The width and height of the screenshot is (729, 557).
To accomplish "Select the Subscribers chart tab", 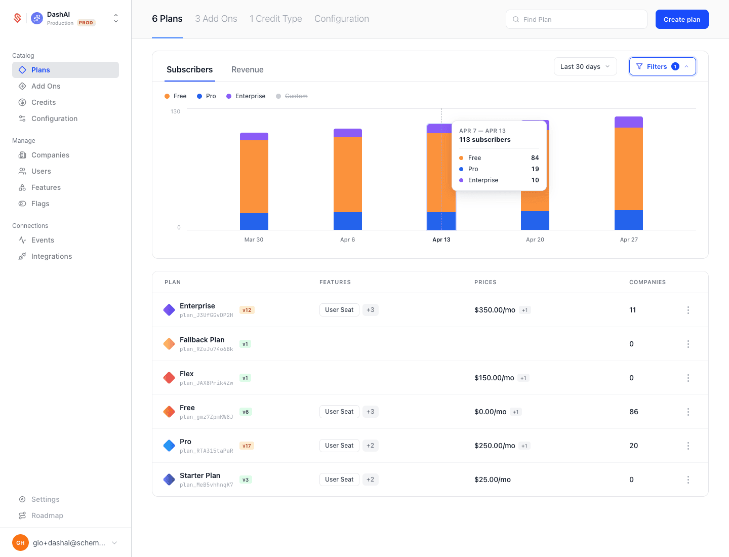I will (x=190, y=70).
